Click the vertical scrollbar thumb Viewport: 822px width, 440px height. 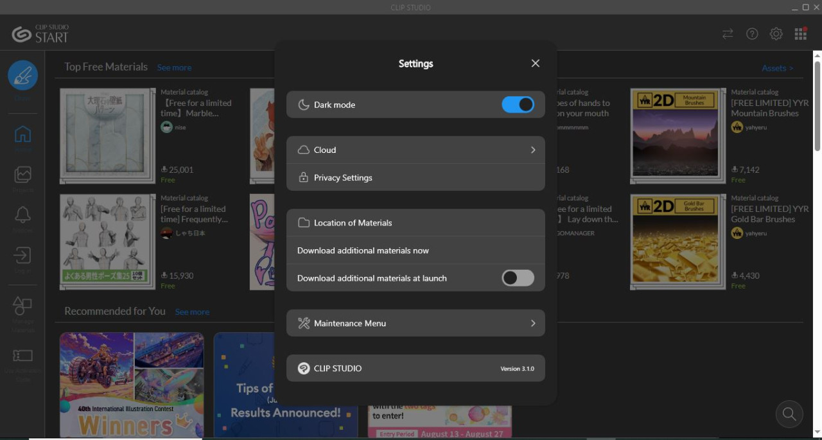coord(818,106)
